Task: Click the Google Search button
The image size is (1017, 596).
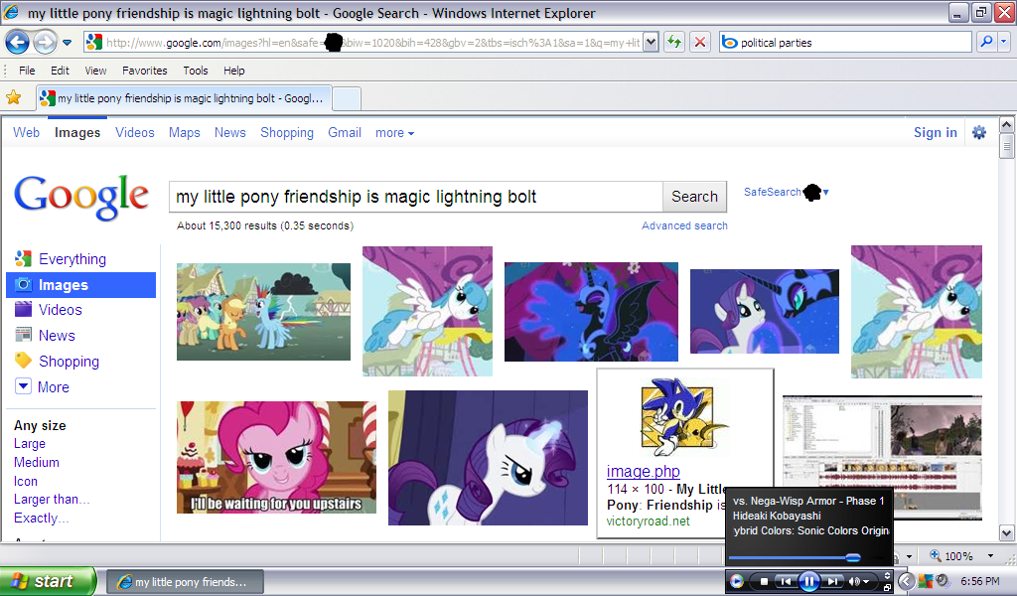Action: (694, 197)
